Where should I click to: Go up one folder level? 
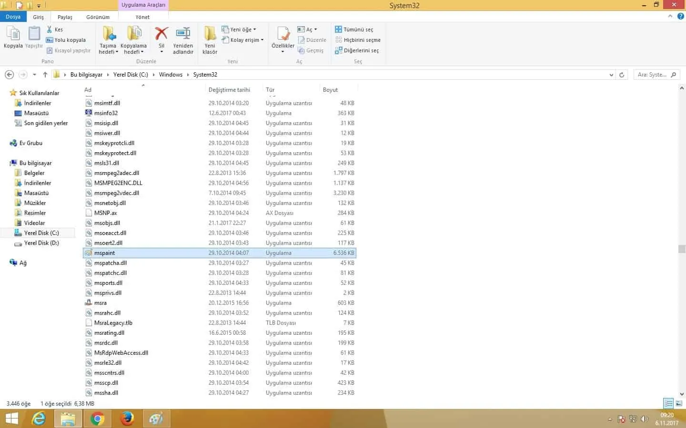(45, 75)
